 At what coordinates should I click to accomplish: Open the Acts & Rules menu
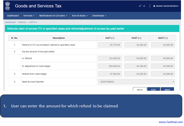pos(80,16)
